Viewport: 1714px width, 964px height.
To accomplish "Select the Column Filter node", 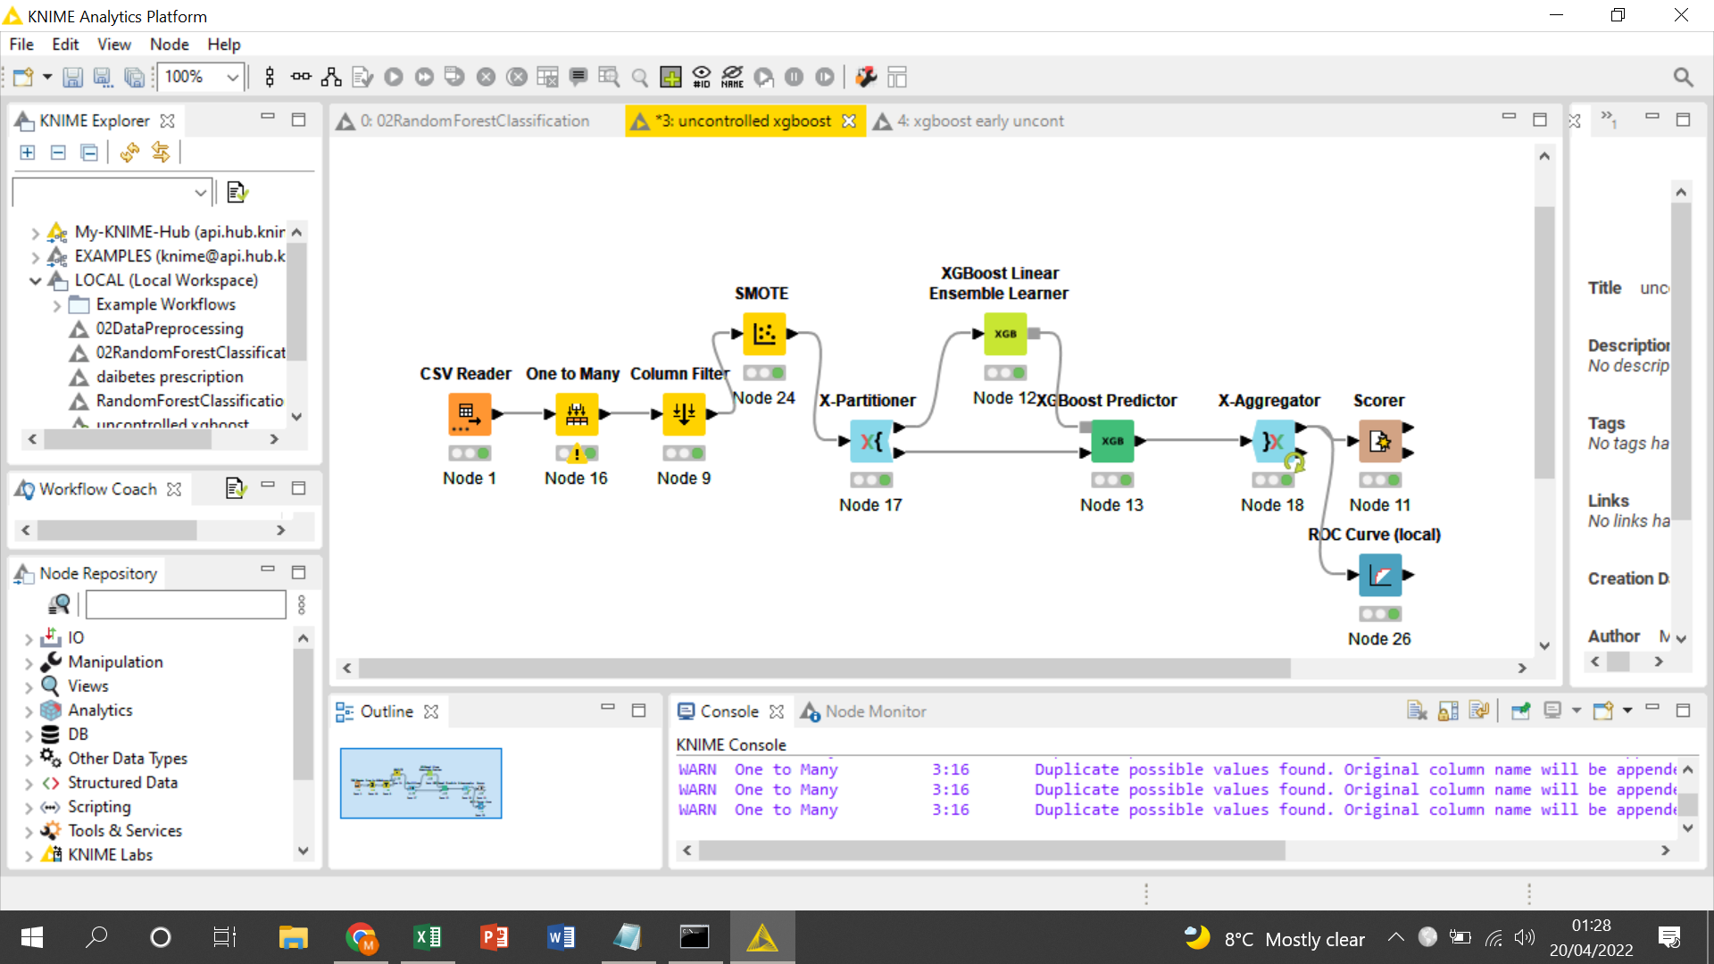I will coord(684,414).
